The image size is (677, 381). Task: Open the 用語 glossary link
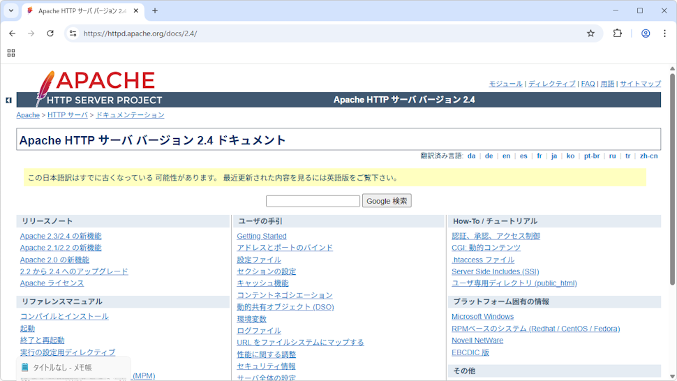(x=607, y=84)
